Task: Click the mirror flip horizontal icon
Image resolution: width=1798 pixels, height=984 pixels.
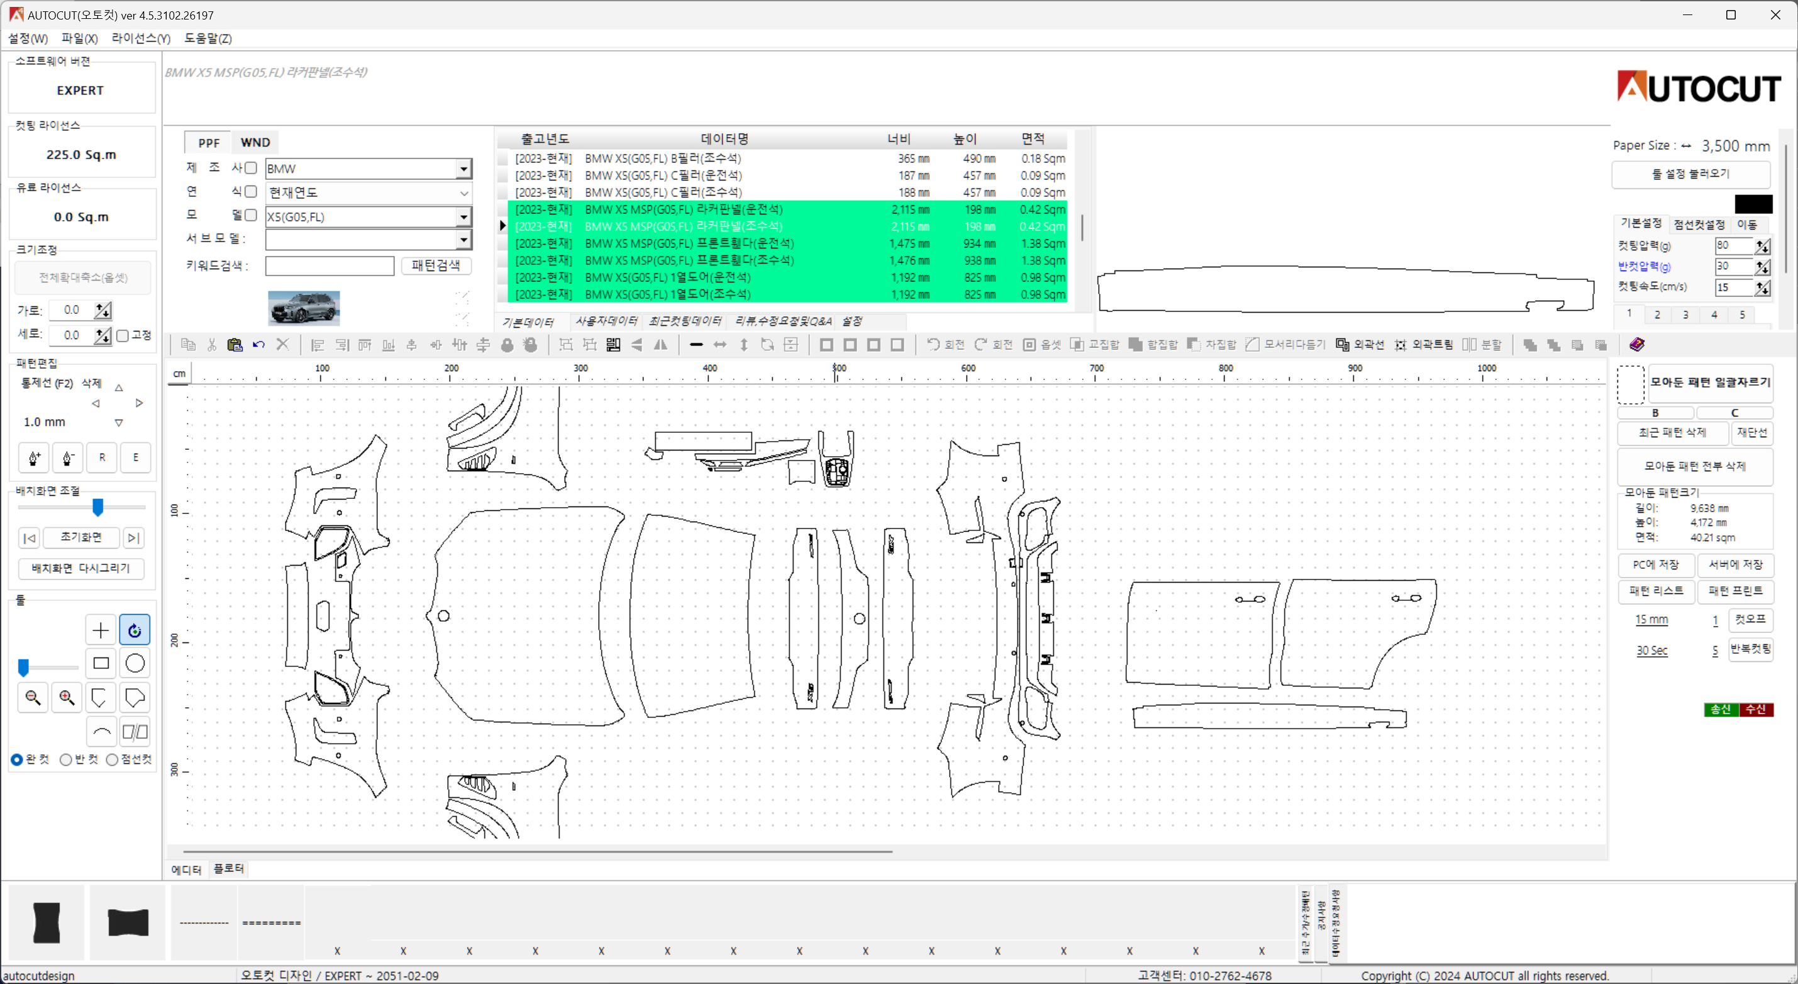Action: [660, 344]
